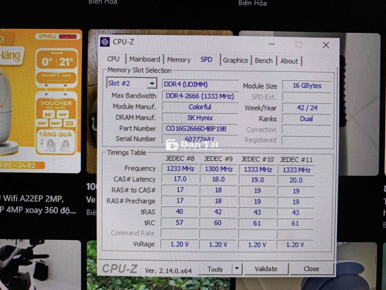Click the Week/Year value 42 / 24
The height and width of the screenshot is (290, 386).
pos(307,108)
